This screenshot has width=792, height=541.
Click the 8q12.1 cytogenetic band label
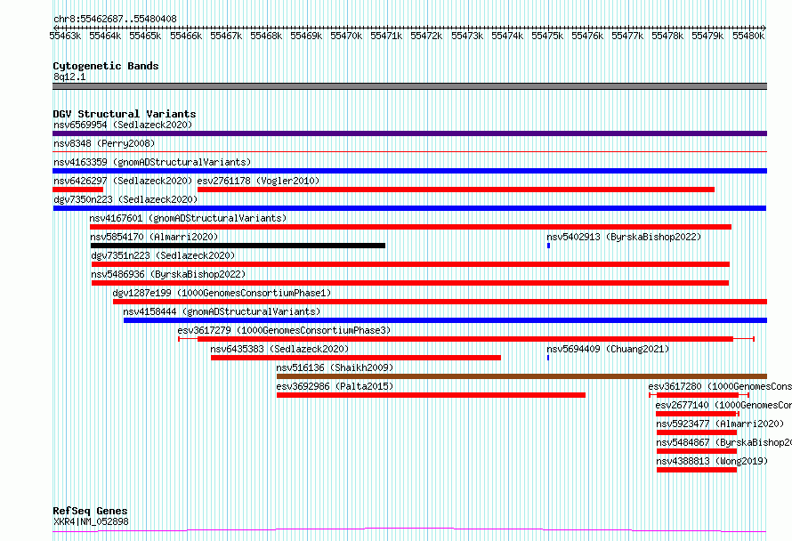[x=69, y=77]
